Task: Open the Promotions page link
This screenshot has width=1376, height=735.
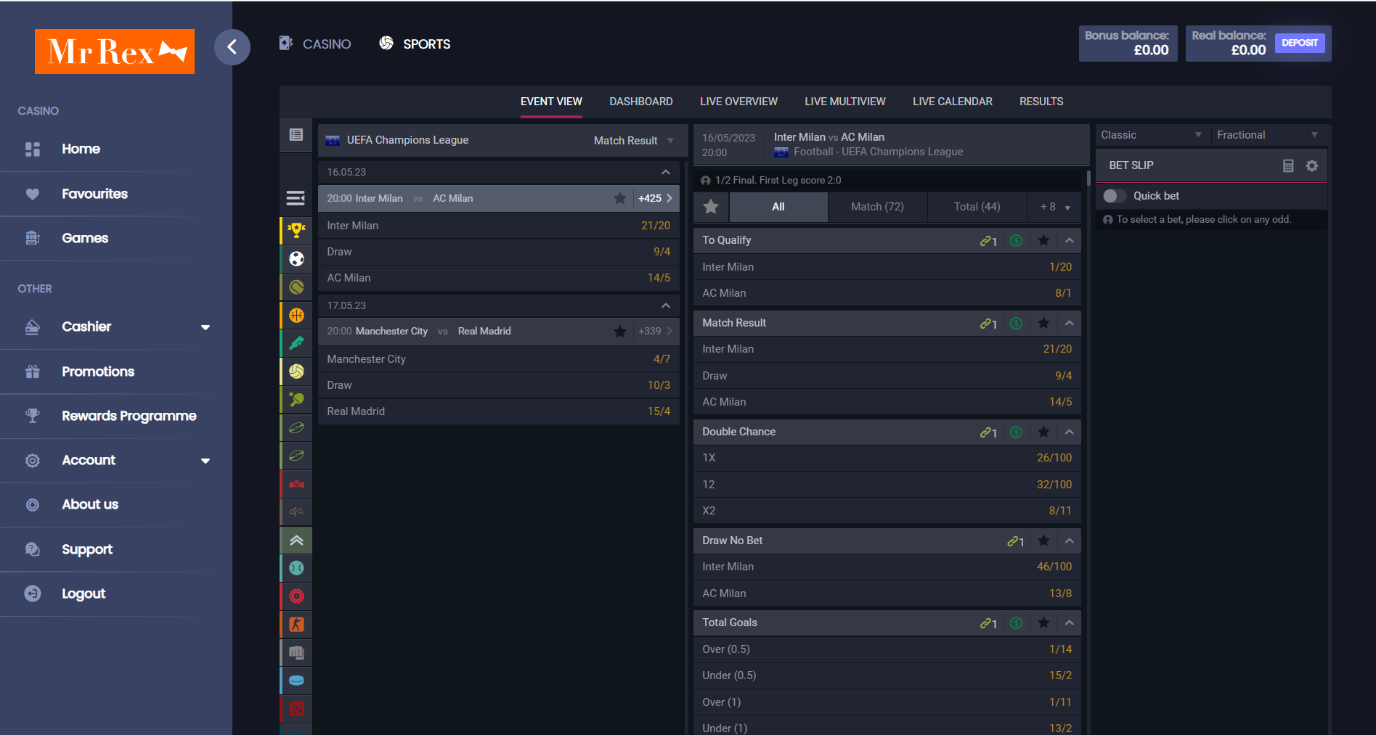Action: [97, 371]
